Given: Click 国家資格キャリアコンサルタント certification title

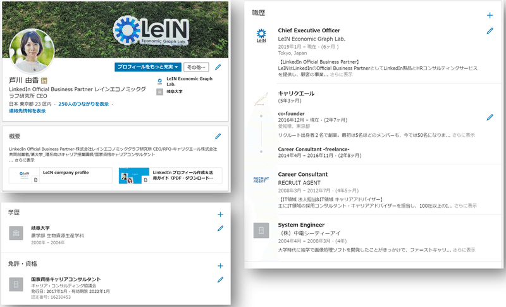Looking at the screenshot, I should click(66, 279).
